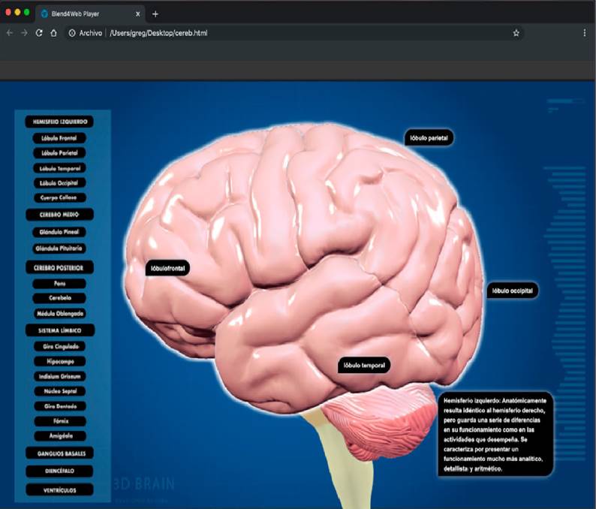Viewport: 596px width, 509px height.
Task: Select the Blend4Web Player tab
Action: [83, 14]
